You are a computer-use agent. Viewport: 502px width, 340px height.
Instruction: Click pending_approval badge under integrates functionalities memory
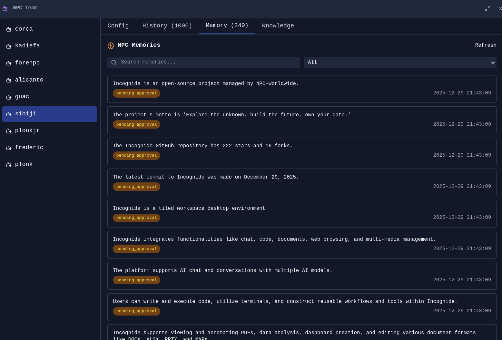(x=136, y=249)
